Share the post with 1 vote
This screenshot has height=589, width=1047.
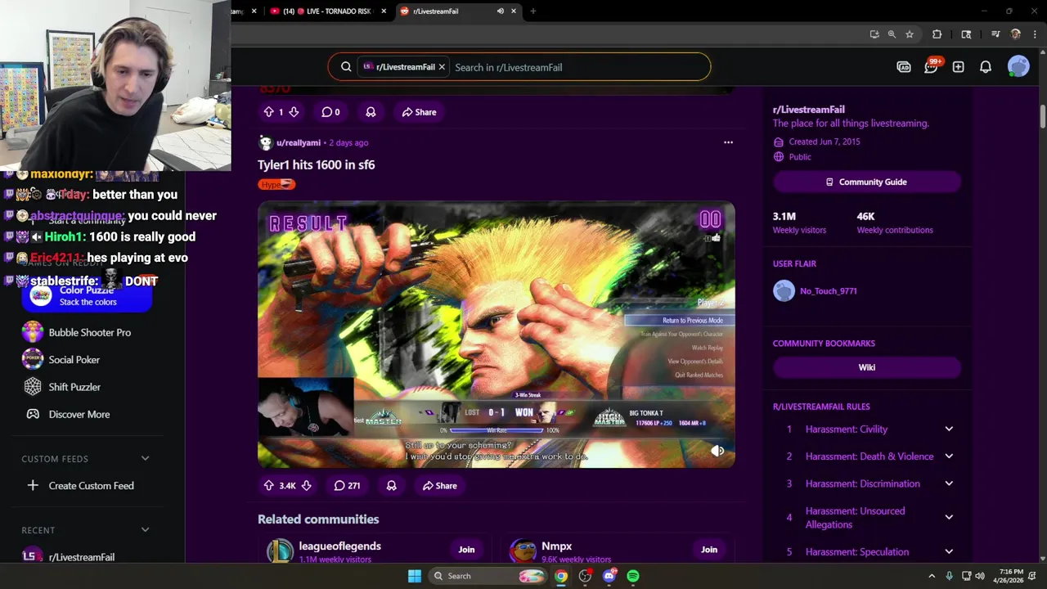tap(419, 112)
